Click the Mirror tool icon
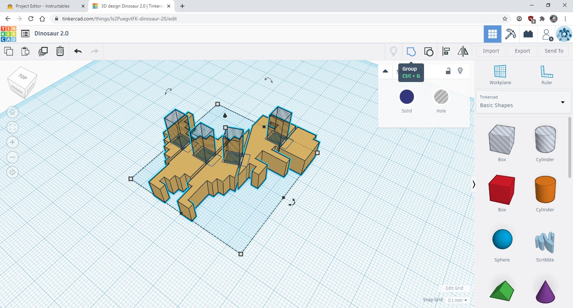This screenshot has width=573, height=308. [x=463, y=51]
